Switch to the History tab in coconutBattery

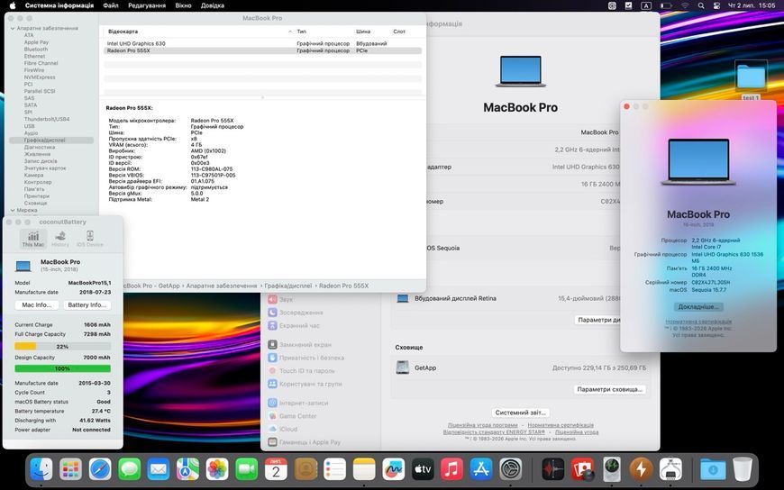click(x=60, y=239)
